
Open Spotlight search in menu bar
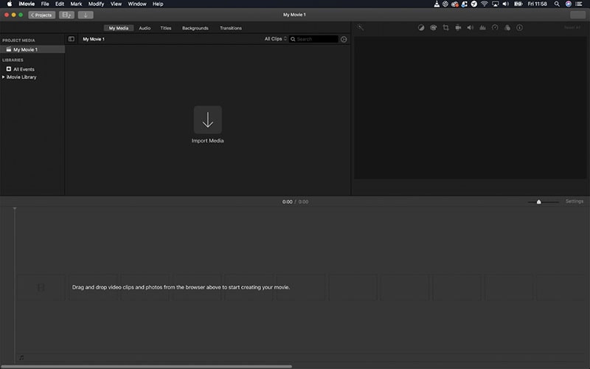pyautogui.click(x=557, y=4)
